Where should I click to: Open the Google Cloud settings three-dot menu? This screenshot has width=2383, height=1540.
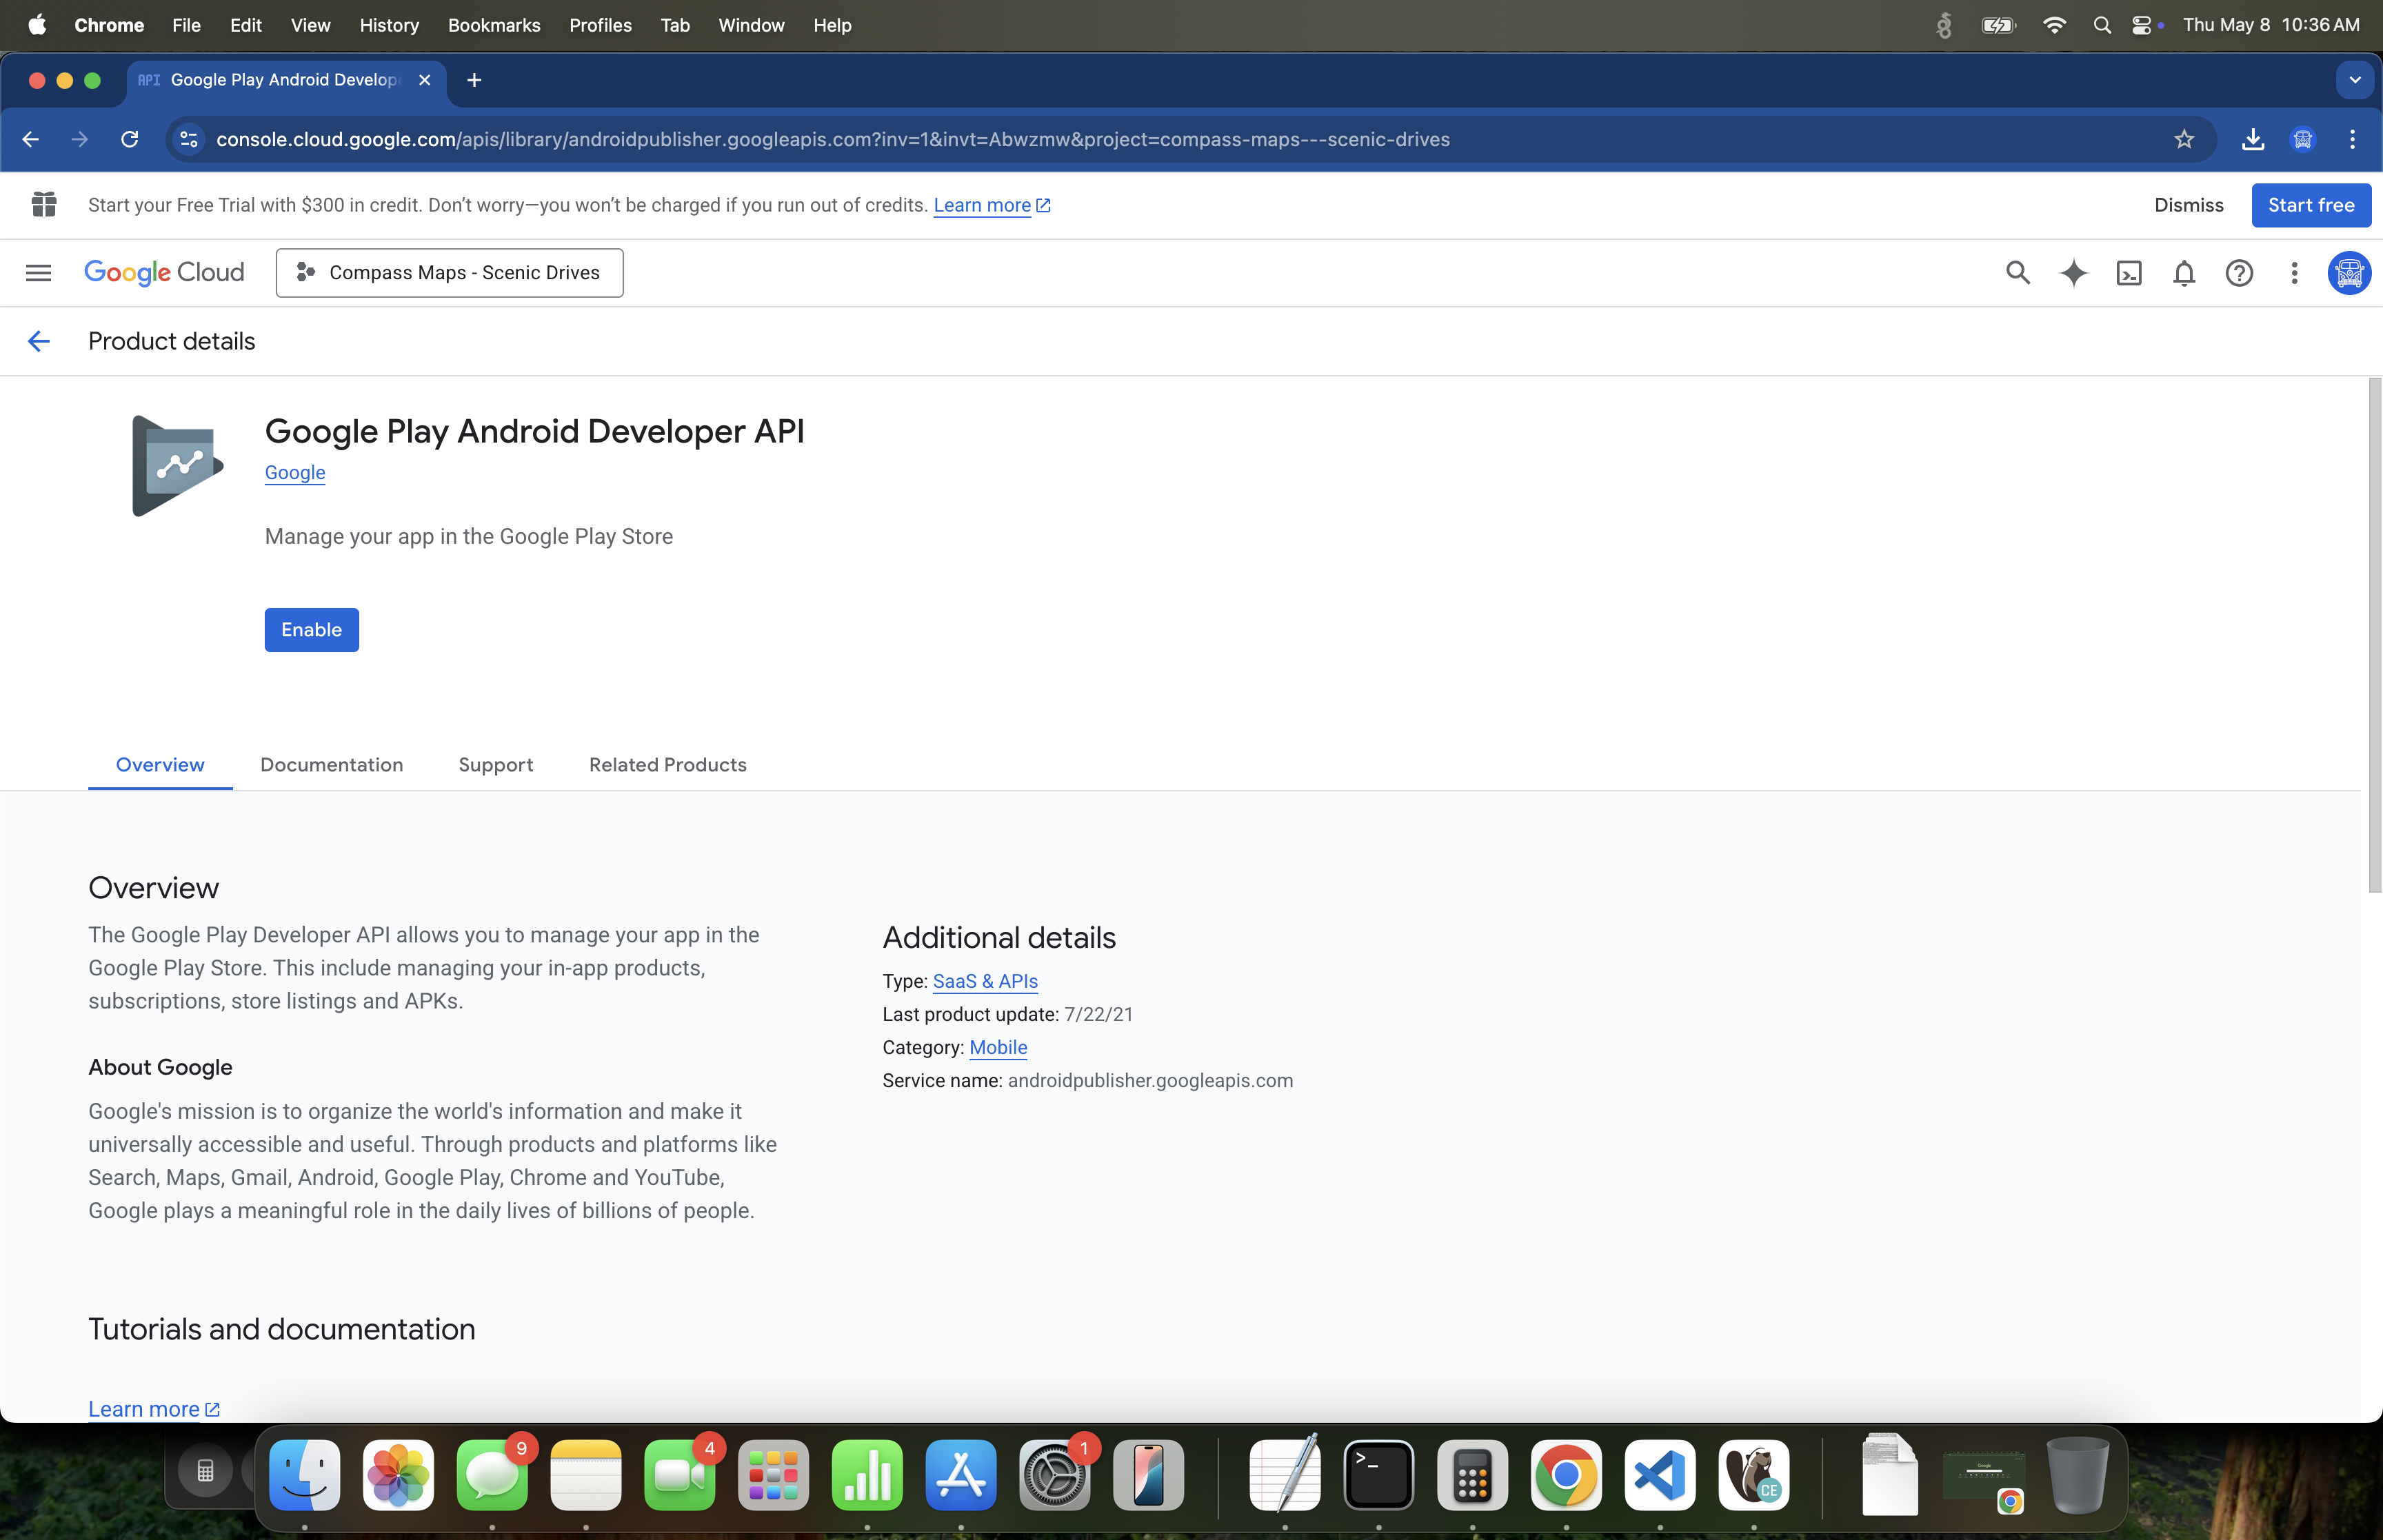point(2294,272)
